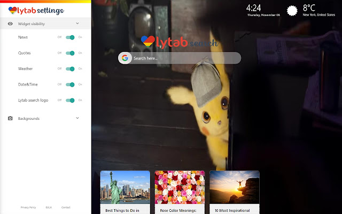Click the 4:24 clock display
The image size is (342, 214).
253,8
